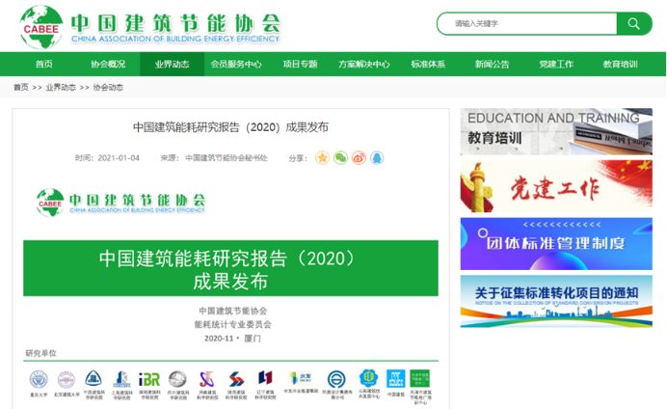Viewport: 667px width, 409px height.
Task: Click the 首页 breadcrumb link
Action: (x=21, y=87)
